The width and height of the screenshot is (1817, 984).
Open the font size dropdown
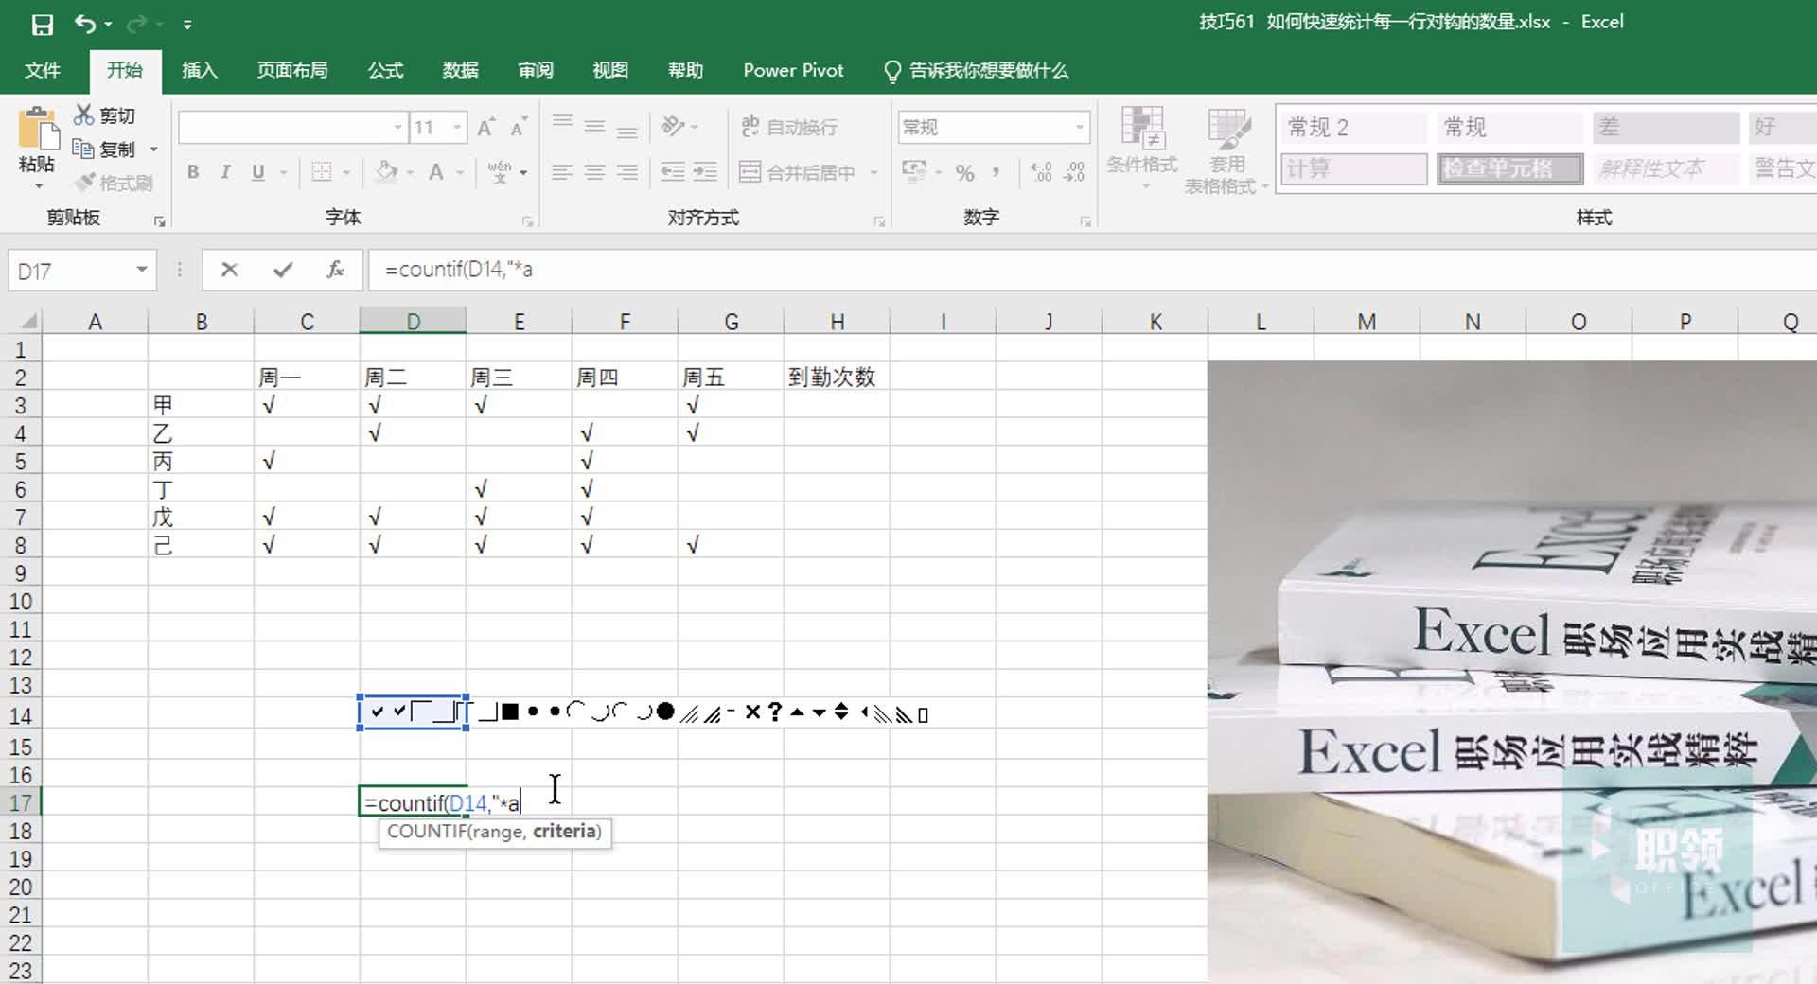[x=457, y=127]
